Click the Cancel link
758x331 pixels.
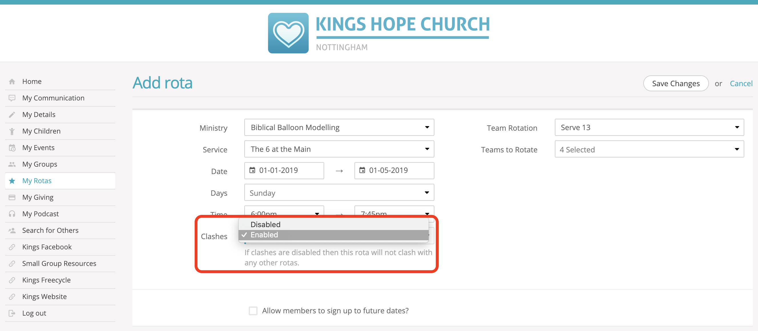tap(741, 83)
